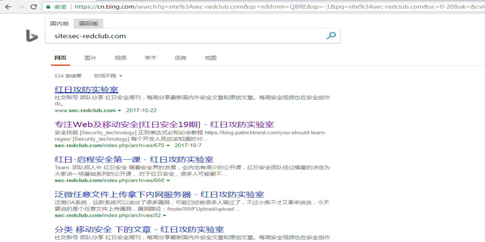Viewport: 485px width, 242px height.
Task: Open the 分类 移动安全 下的文章 result
Action: 139,229
